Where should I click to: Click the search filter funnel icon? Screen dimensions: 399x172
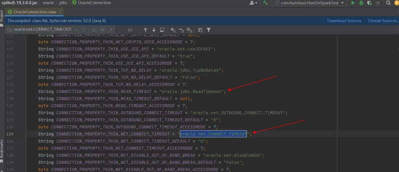209,30
